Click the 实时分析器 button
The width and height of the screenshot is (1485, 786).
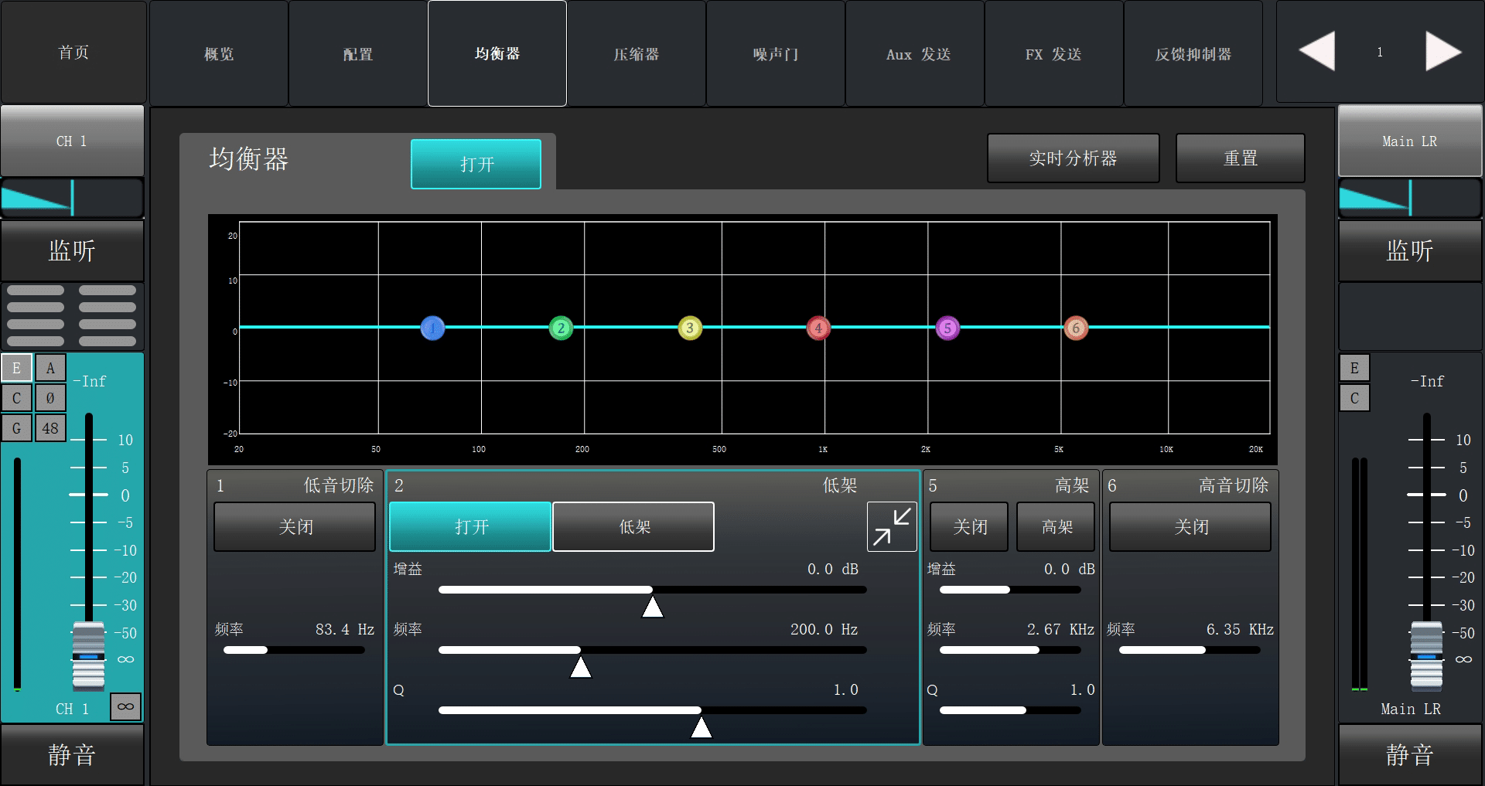pos(1073,158)
